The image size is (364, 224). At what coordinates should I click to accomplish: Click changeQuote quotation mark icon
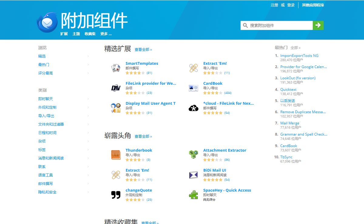pyautogui.click(x=116, y=195)
